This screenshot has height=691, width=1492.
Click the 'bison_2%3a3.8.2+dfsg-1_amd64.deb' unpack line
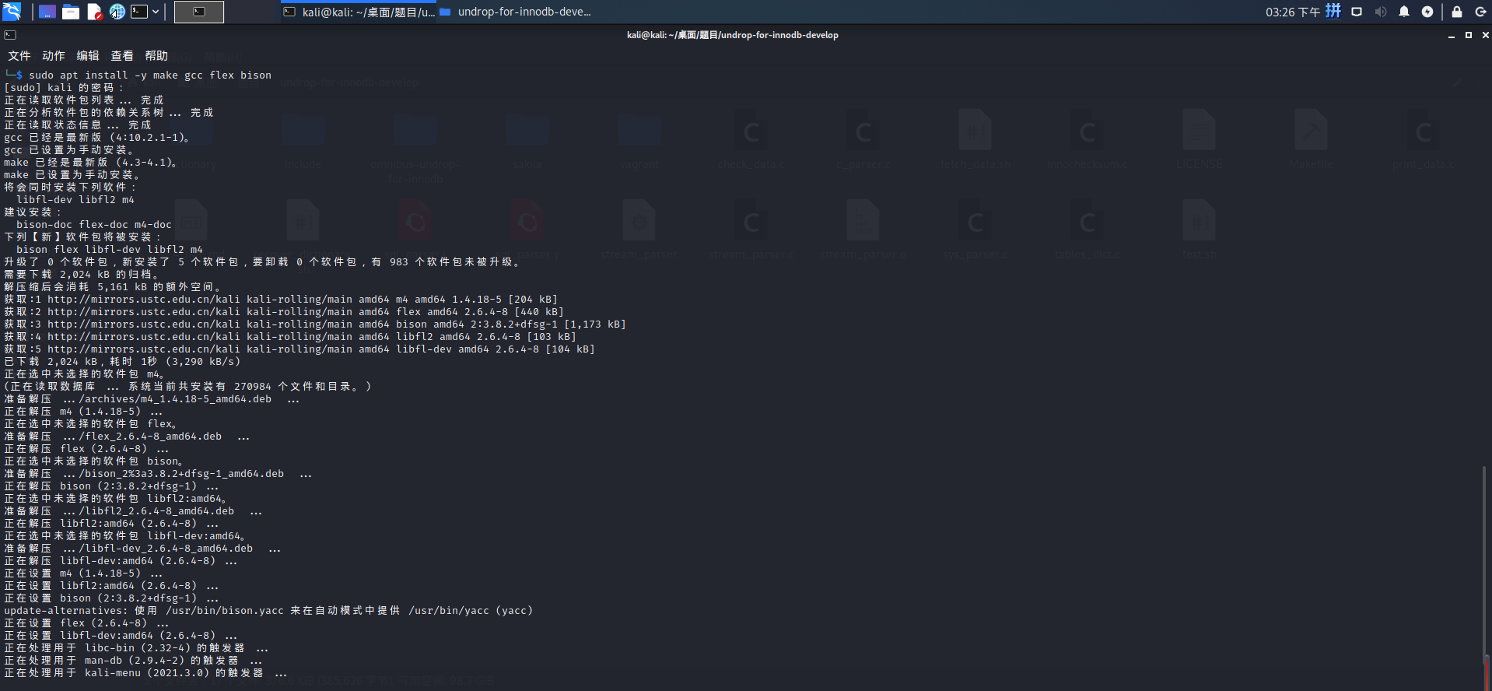[158, 474]
